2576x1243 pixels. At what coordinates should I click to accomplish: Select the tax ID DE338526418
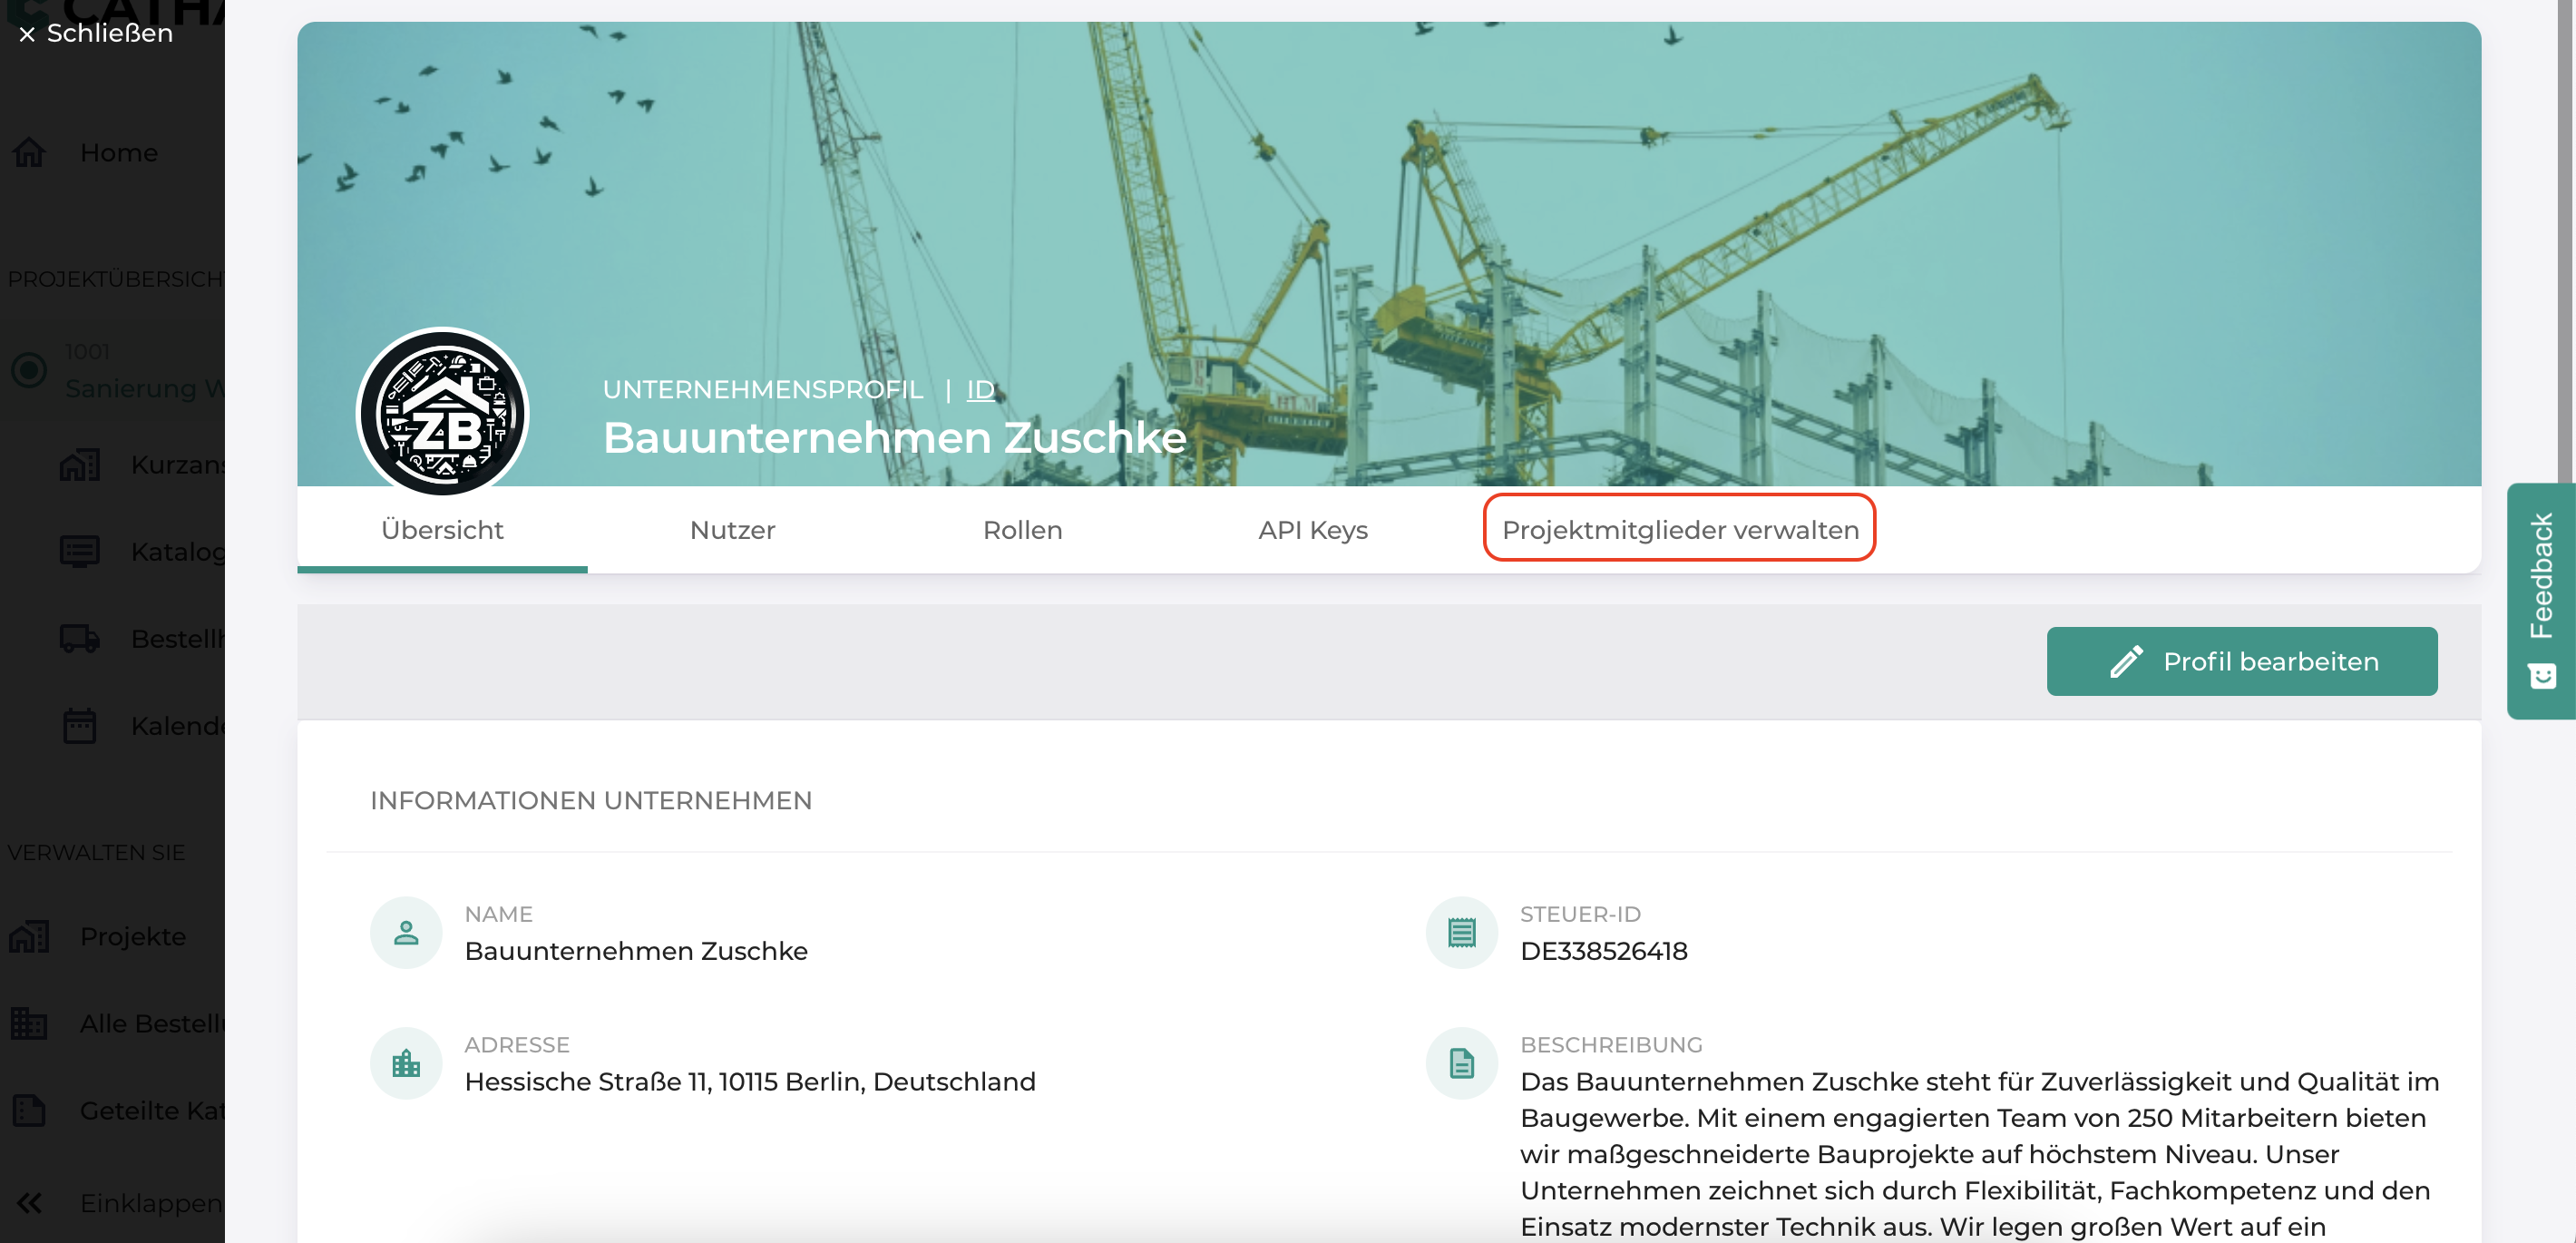click(x=1604, y=950)
